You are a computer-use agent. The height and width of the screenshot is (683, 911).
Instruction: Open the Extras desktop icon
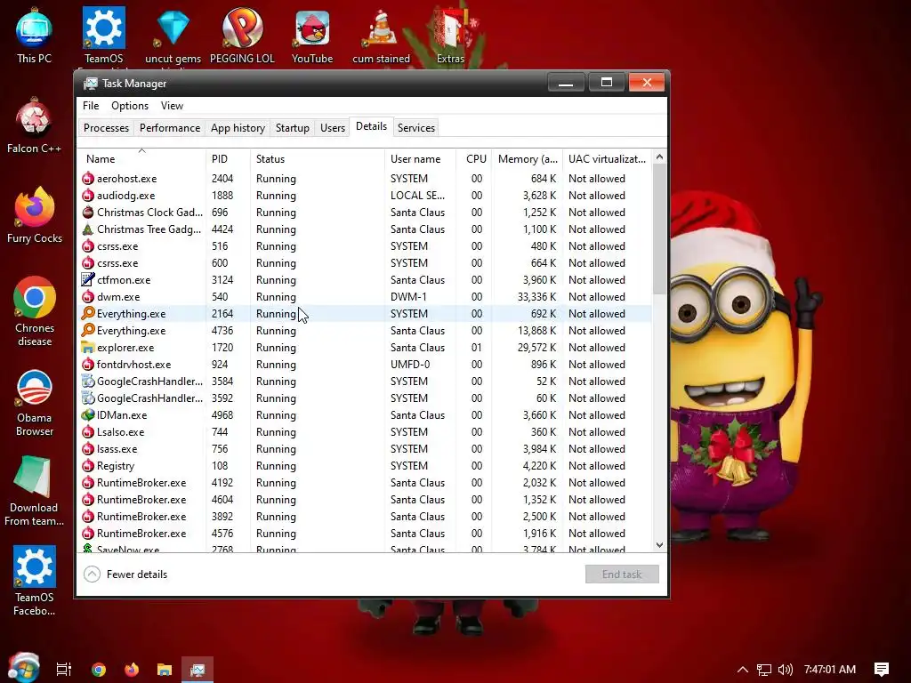(450, 35)
